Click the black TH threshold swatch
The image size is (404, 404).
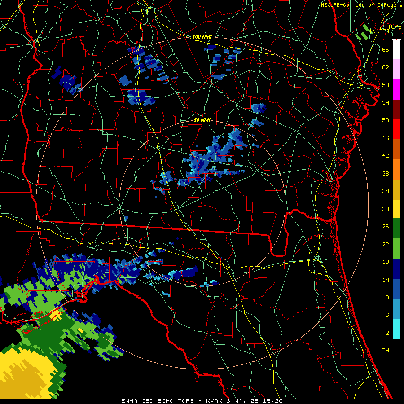click(396, 349)
